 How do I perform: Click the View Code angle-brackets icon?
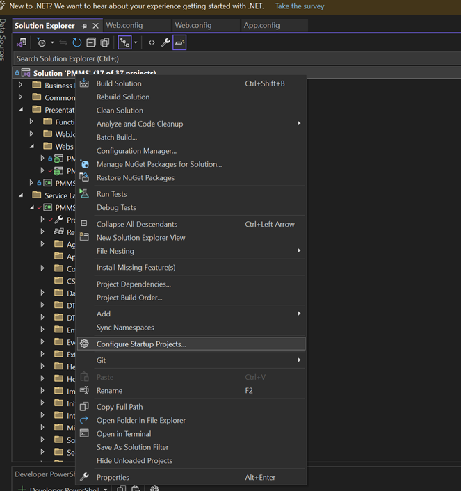(152, 42)
